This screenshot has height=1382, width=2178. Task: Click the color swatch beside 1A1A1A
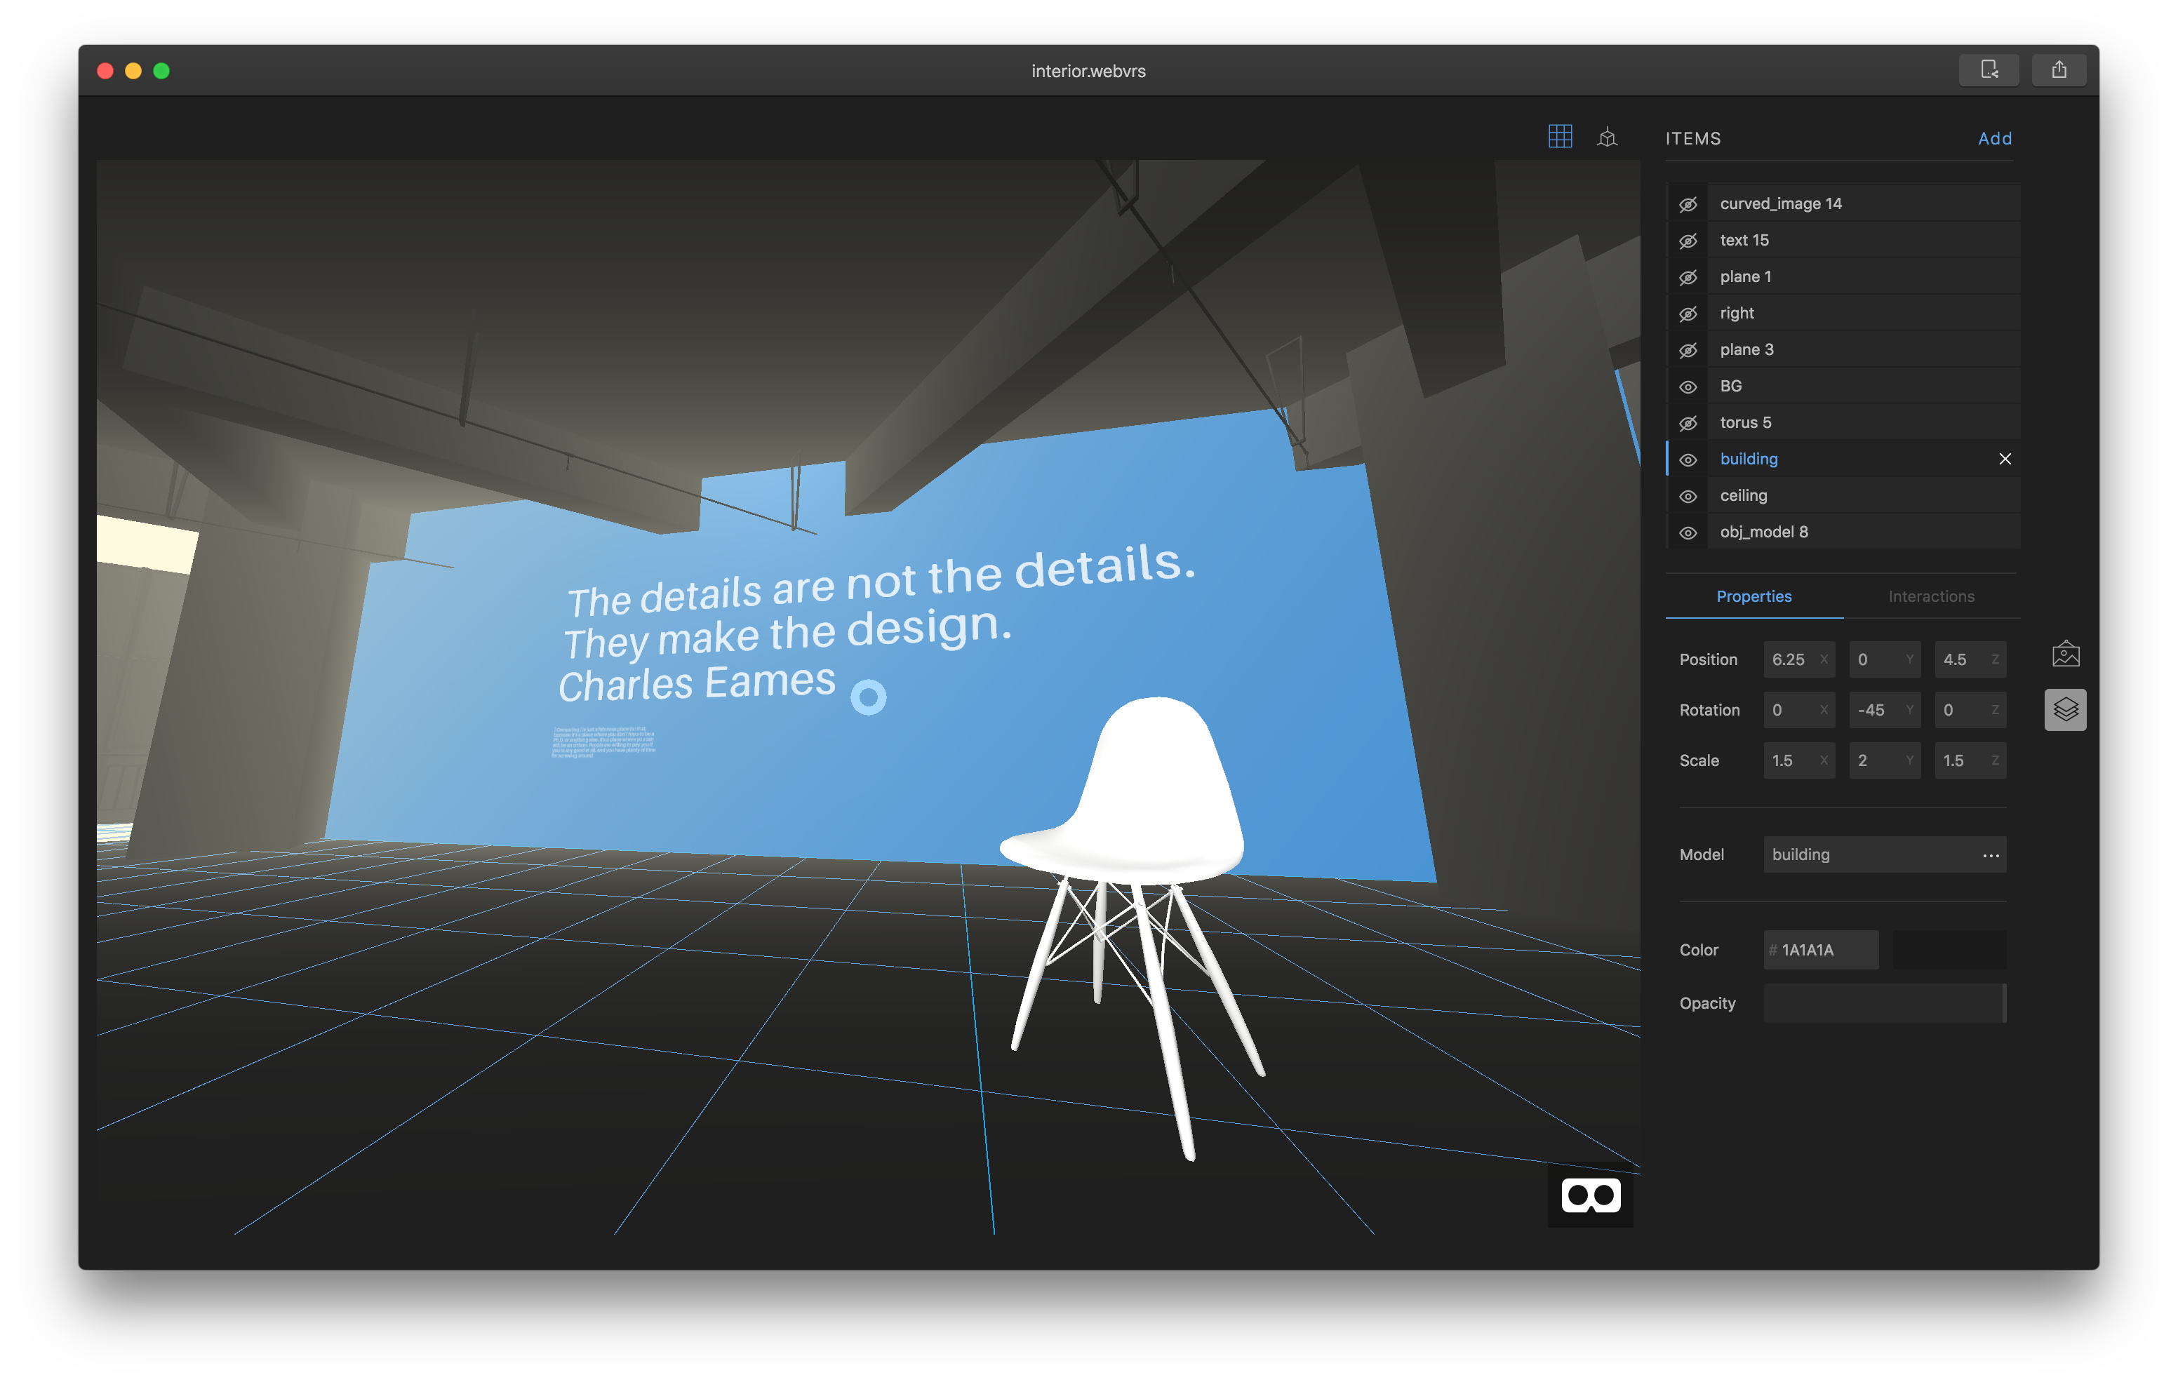[x=1949, y=950]
